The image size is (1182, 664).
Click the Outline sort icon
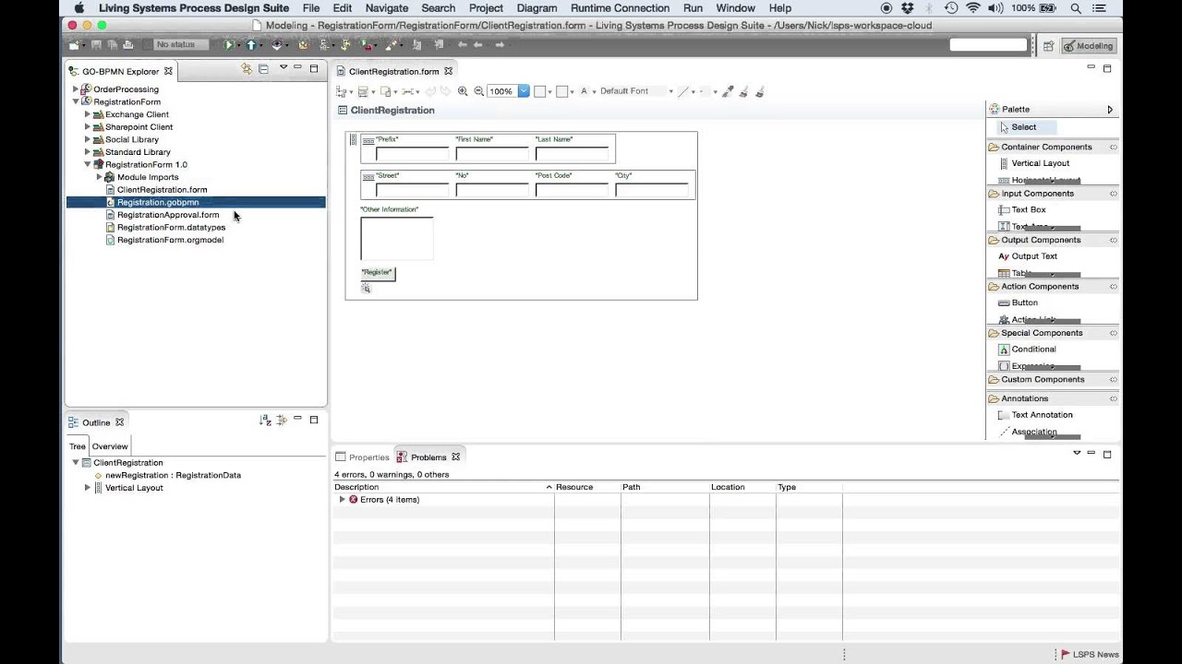pyautogui.click(x=266, y=421)
